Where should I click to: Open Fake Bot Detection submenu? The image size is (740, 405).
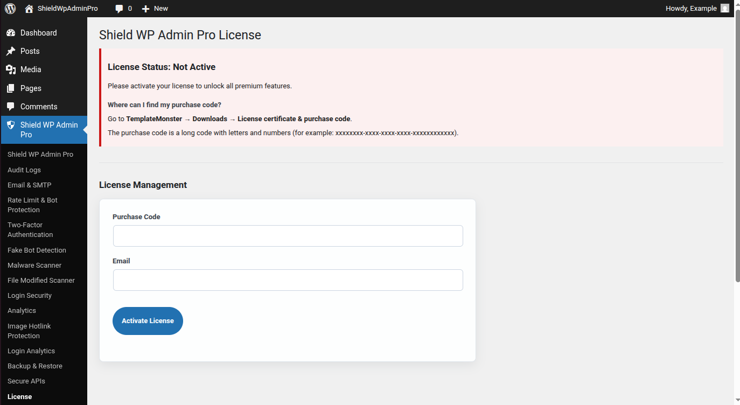37,250
